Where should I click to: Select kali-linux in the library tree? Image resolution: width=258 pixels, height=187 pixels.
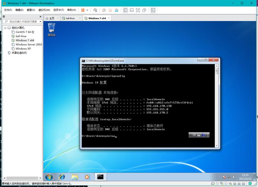(21, 36)
